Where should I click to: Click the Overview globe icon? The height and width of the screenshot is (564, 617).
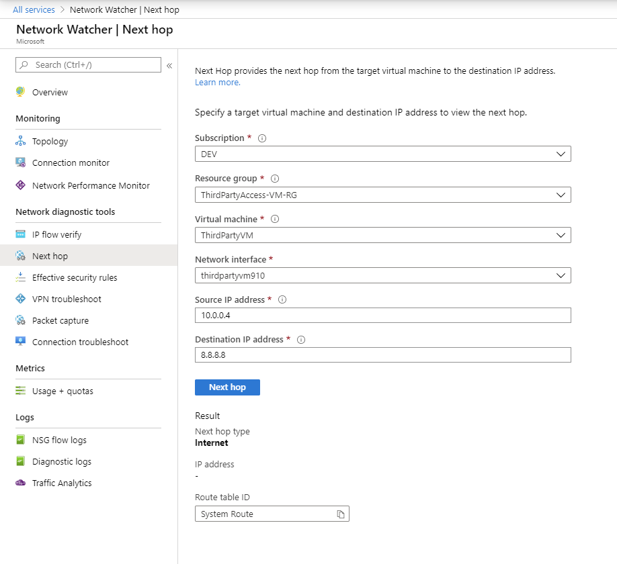20,92
